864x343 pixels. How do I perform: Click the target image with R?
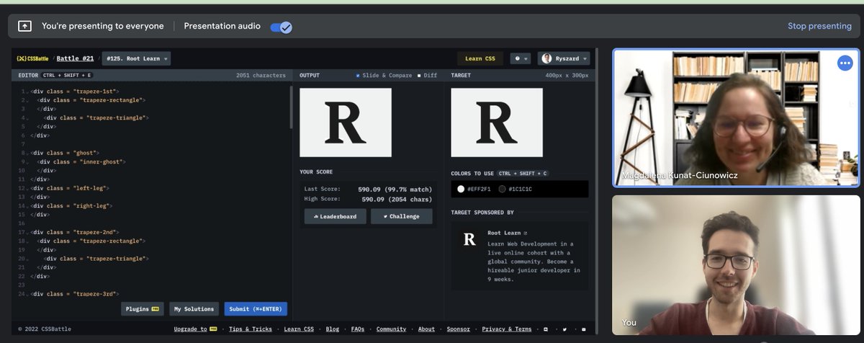pyautogui.click(x=497, y=122)
